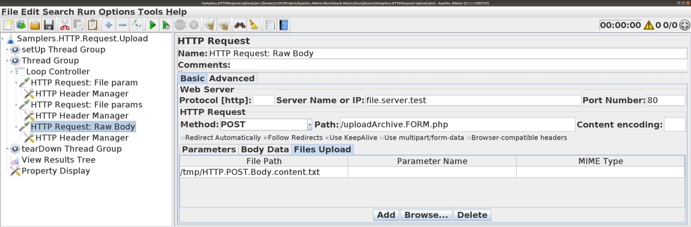
Task: Enable Browser-compatible headers checkbox
Action: click(469, 137)
